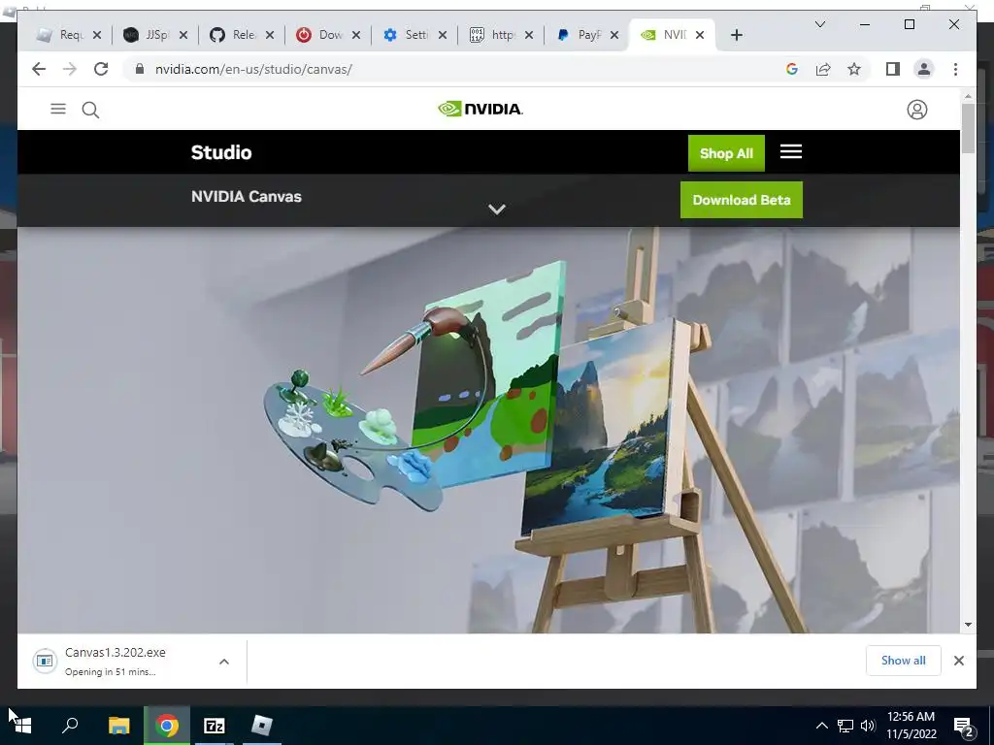994x745 pixels.
Task: Open the Google icon in the address bar
Action: coord(792,69)
